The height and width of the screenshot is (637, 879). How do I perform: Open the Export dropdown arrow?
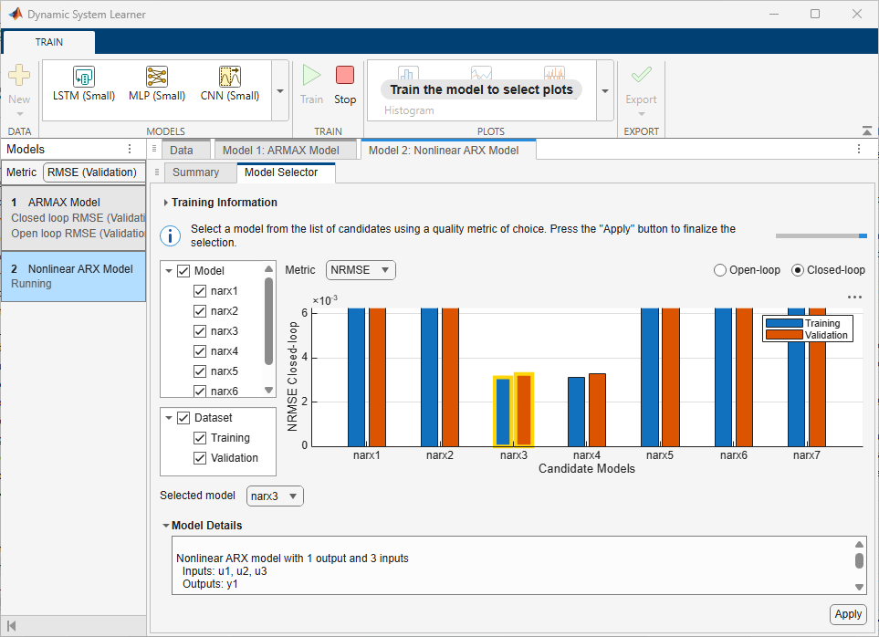click(642, 114)
